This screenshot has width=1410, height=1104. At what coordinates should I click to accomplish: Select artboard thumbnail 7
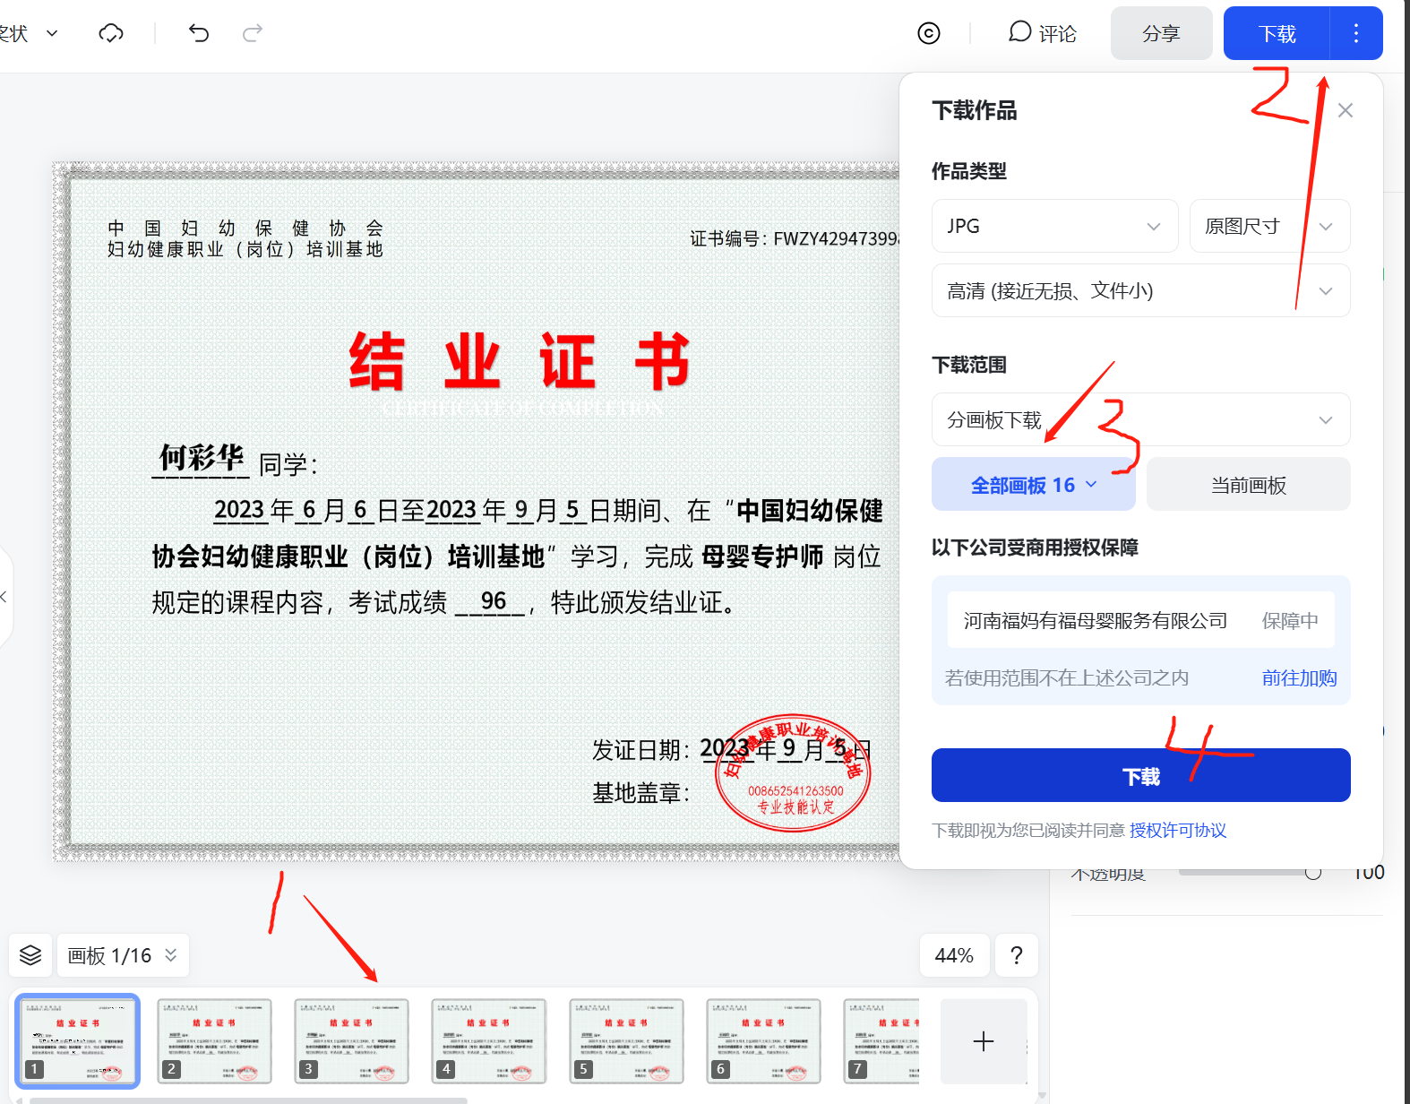point(881,1040)
